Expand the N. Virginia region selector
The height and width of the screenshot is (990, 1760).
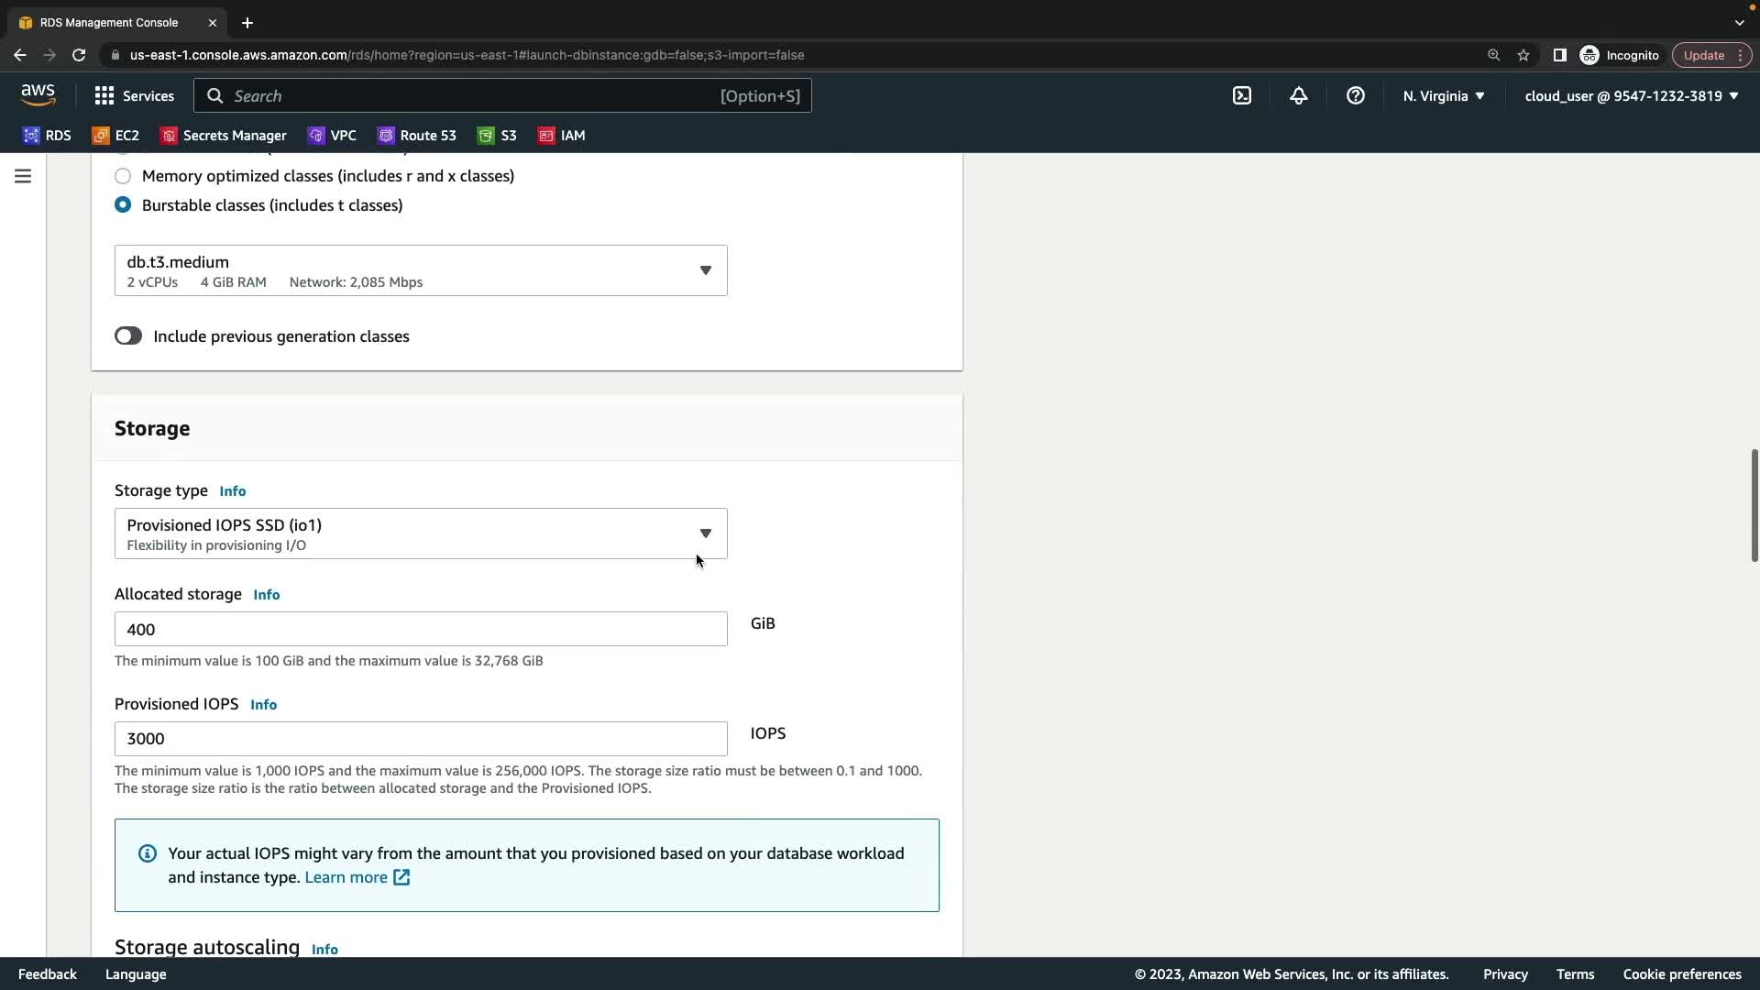coord(1444,95)
